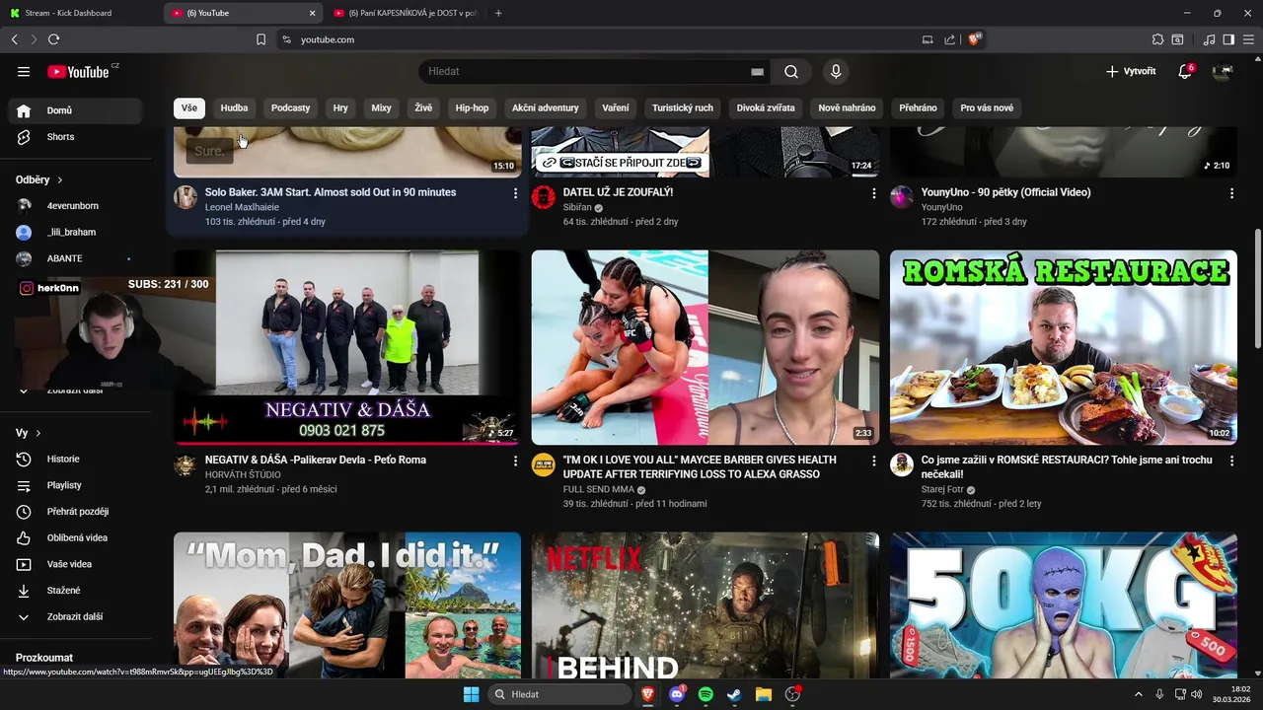Open options menu for Maycee Barber video

pos(873,461)
